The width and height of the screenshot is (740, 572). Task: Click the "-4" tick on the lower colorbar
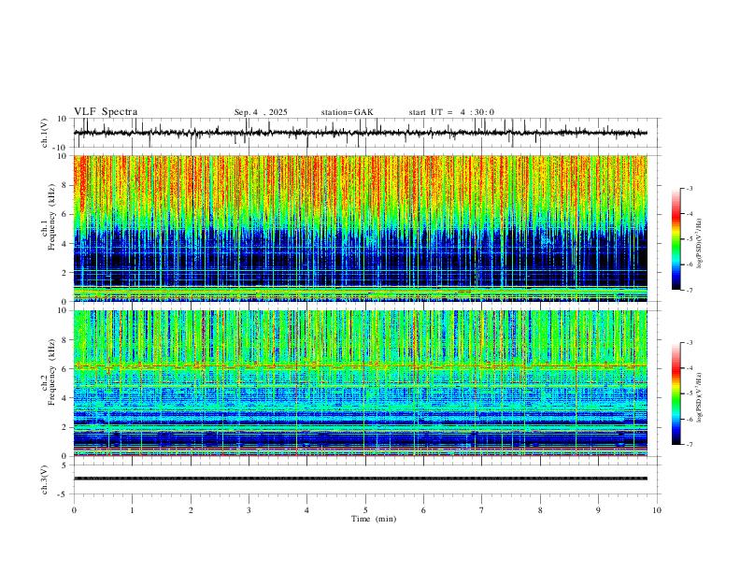point(689,368)
